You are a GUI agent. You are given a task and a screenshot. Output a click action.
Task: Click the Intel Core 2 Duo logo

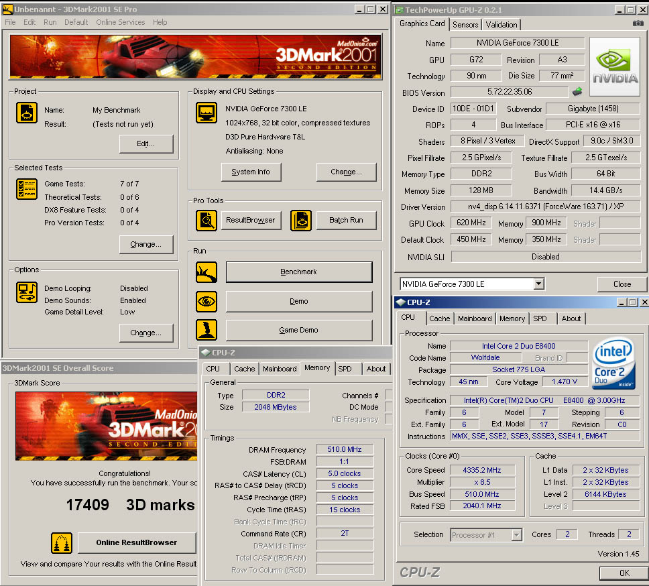pos(613,364)
